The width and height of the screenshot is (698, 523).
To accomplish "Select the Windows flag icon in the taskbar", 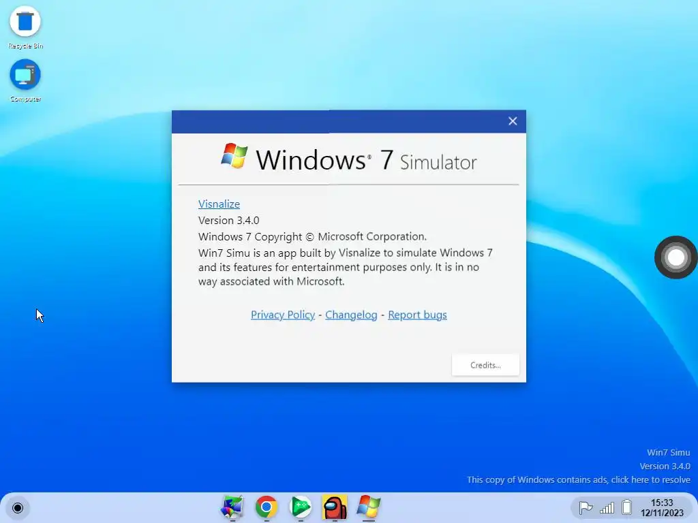I will pos(369,507).
